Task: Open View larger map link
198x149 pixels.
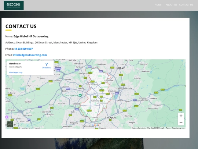Action: [x=15, y=72]
